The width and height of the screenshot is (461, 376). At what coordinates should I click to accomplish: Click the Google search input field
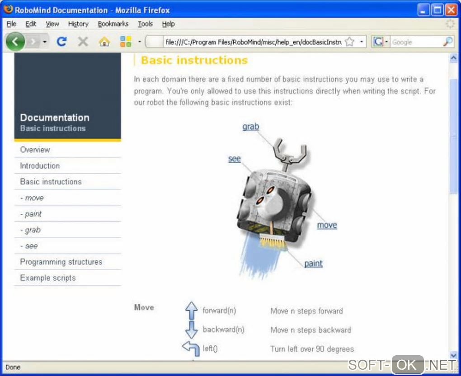tap(416, 42)
